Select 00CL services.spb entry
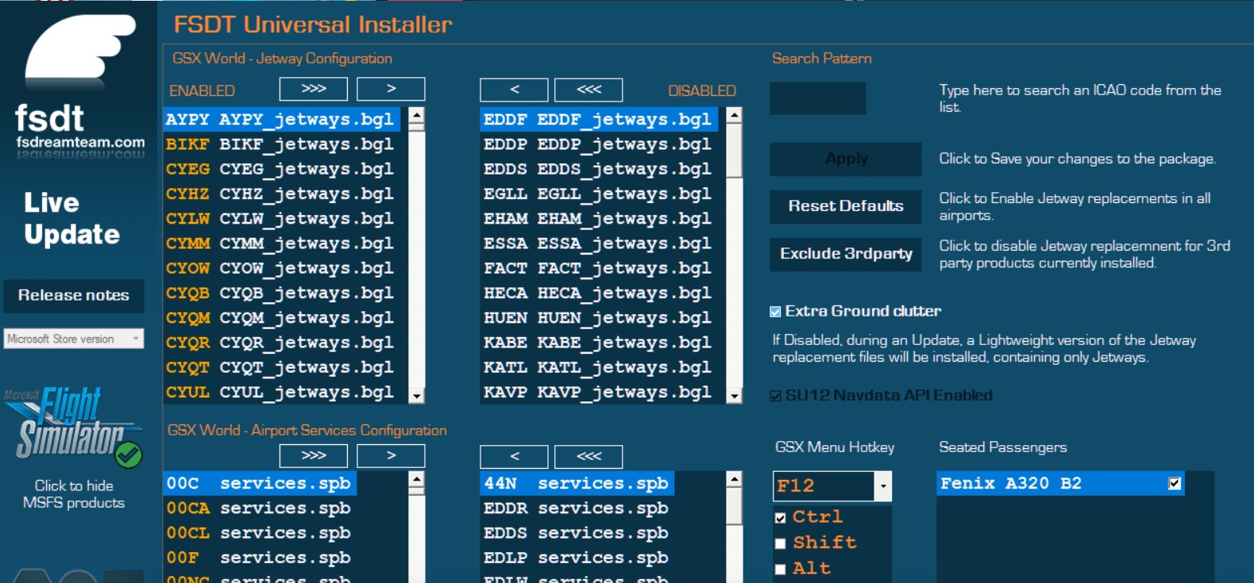Image resolution: width=1254 pixels, height=583 pixels. 260,533
